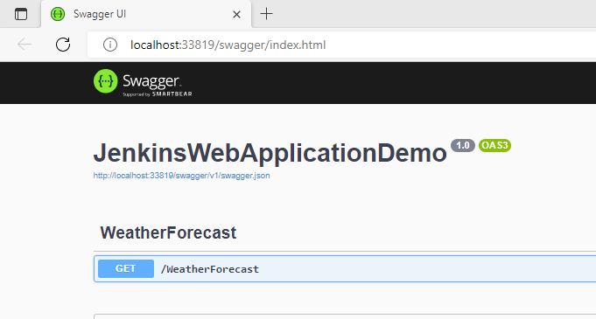
Task: Expand the /WeatherForecast endpoint path
Action: pos(210,269)
